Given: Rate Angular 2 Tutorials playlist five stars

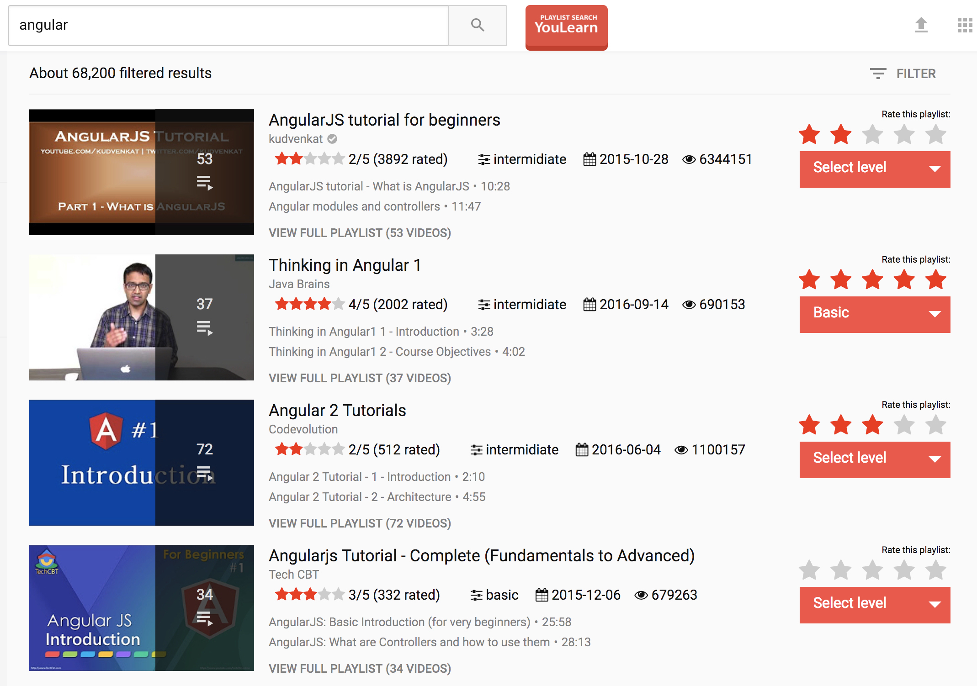Looking at the screenshot, I should (x=935, y=425).
